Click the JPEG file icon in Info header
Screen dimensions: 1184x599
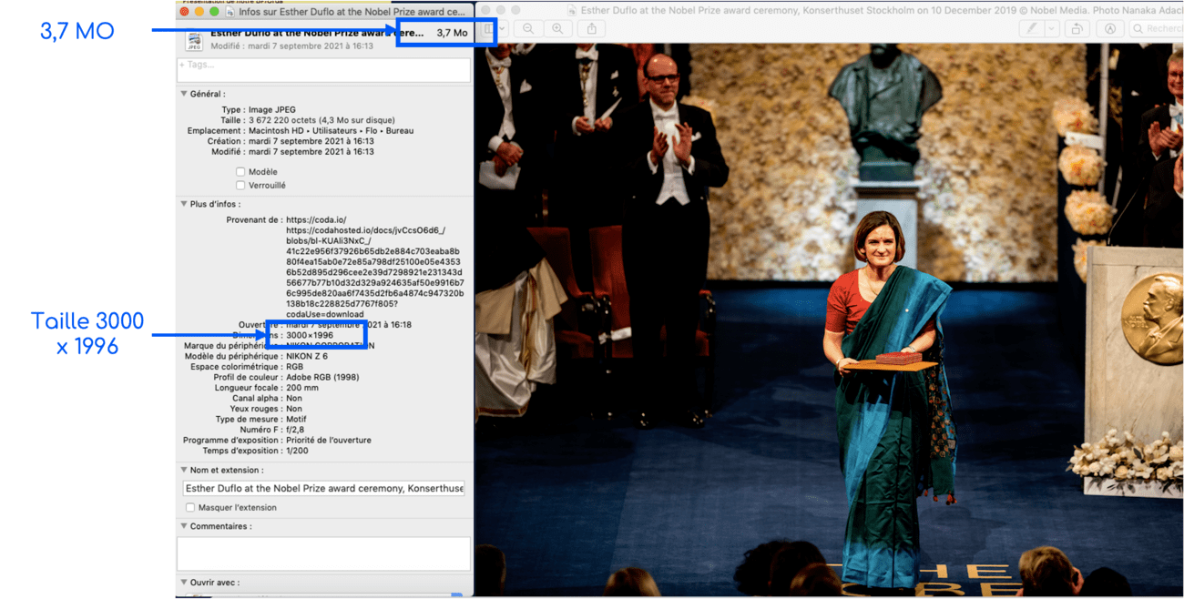pos(194,40)
